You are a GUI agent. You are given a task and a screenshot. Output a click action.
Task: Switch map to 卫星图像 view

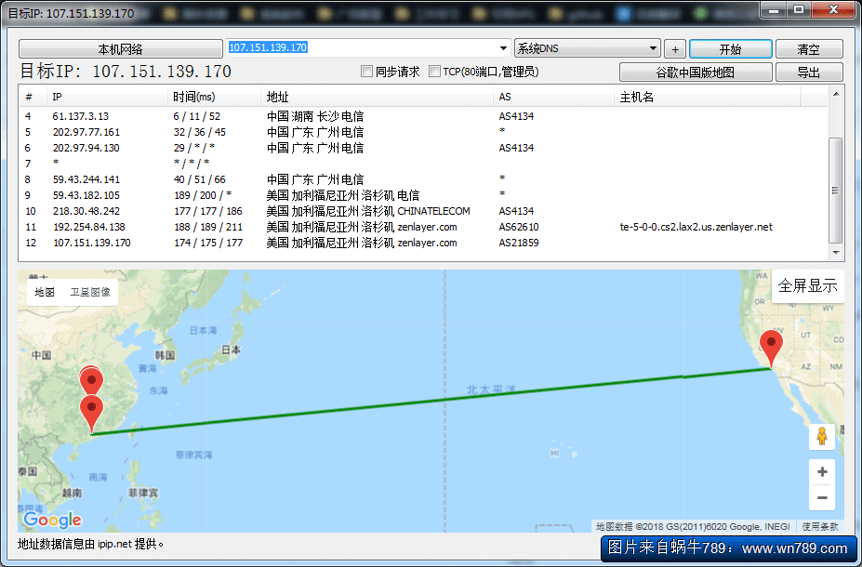(91, 292)
